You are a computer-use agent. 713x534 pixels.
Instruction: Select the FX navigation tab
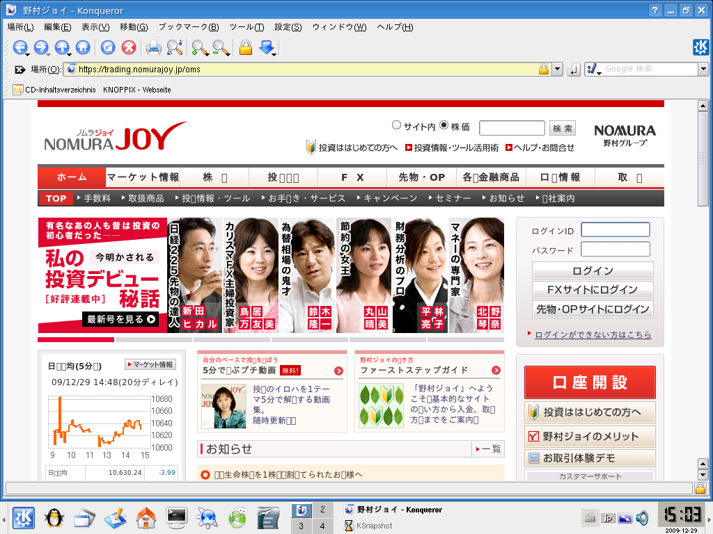[352, 177]
